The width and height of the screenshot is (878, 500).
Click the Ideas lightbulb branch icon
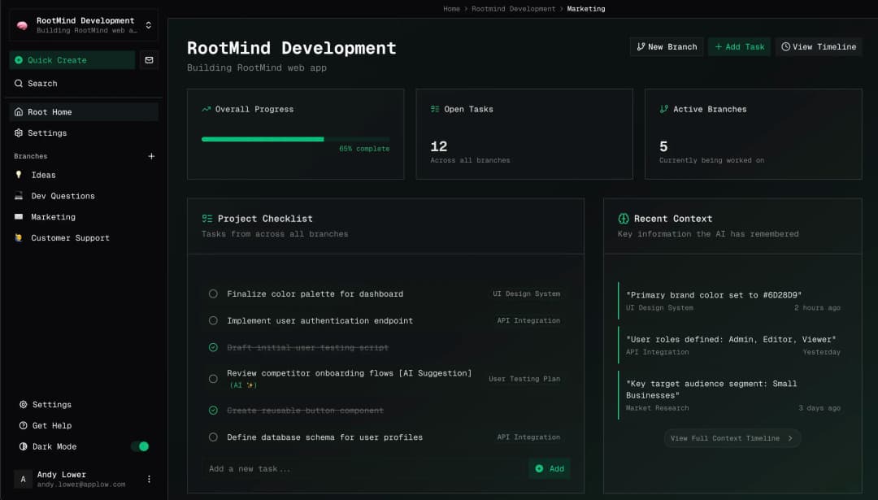[x=18, y=175]
